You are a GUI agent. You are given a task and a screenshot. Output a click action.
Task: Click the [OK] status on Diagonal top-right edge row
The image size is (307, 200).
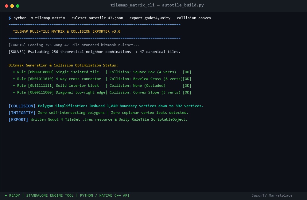click(187, 92)
